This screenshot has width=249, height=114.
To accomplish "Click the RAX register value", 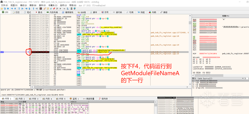I will (x=208, y=19).
